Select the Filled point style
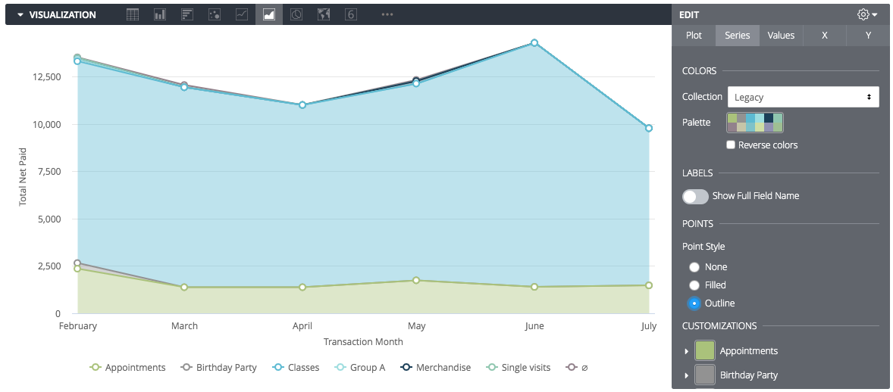Image resolution: width=893 pixels, height=392 pixels. (x=694, y=285)
